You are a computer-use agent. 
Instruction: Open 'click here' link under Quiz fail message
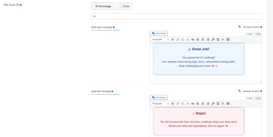click(x=116, y=95)
